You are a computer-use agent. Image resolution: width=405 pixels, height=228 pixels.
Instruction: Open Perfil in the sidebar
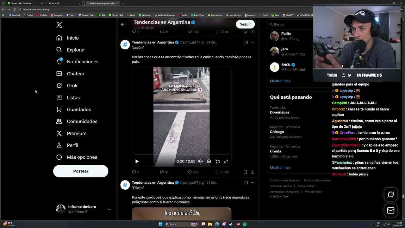(x=67, y=145)
